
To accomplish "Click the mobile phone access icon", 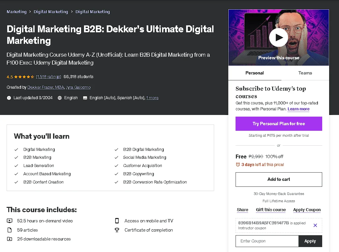I will pos(117,221).
